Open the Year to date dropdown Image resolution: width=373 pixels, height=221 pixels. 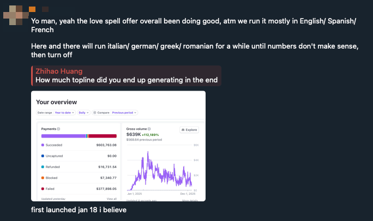pos(64,112)
